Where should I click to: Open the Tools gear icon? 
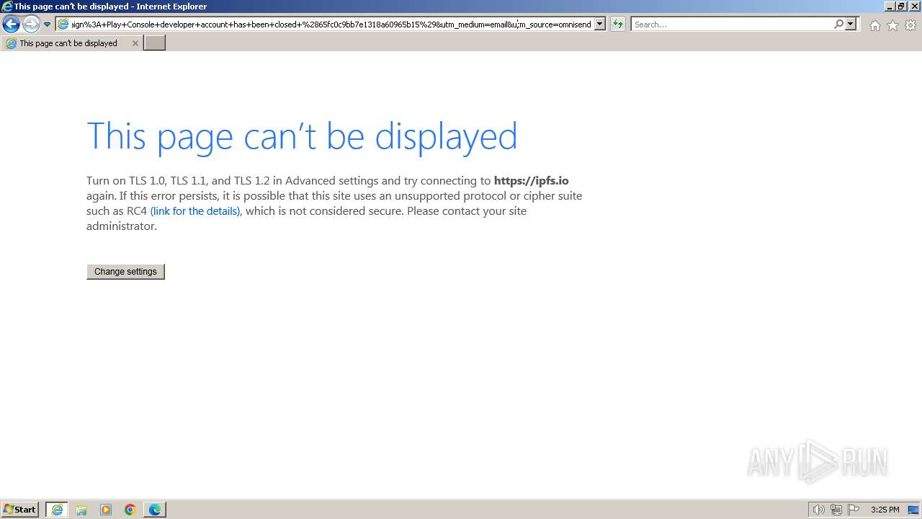tap(910, 25)
